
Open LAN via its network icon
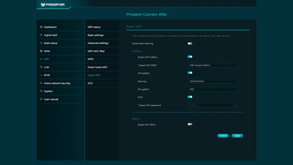point(41,67)
